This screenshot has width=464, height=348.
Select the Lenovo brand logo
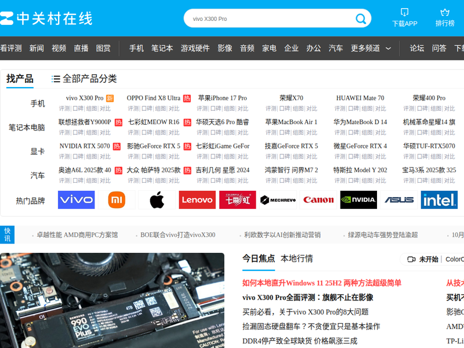click(x=197, y=200)
